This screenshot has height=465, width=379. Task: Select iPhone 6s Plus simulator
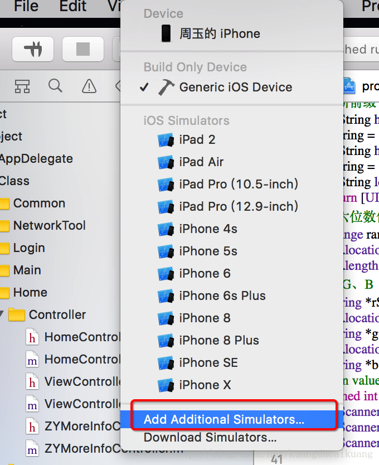click(232, 296)
